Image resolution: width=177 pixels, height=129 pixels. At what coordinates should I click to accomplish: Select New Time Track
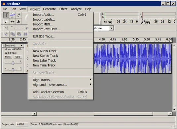(61, 65)
